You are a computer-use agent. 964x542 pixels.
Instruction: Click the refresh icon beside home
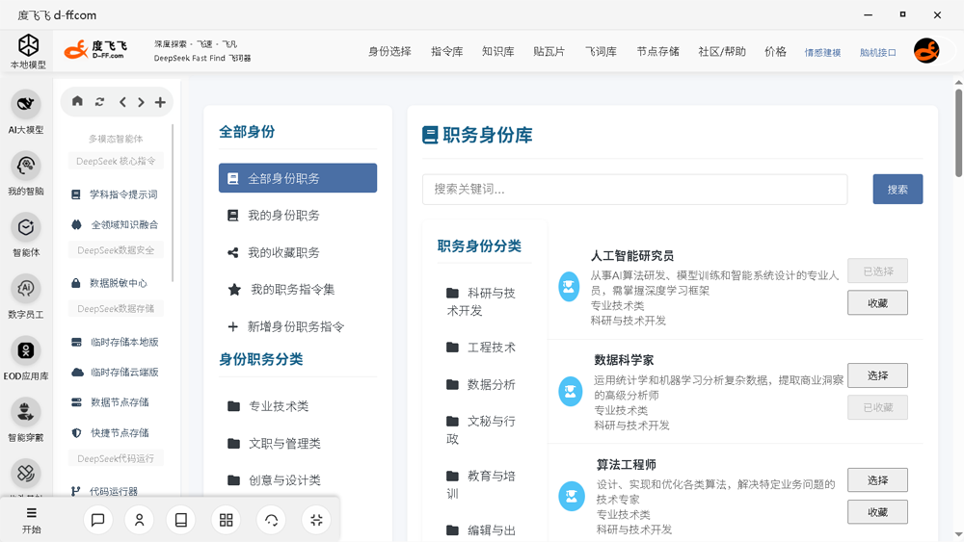pyautogui.click(x=99, y=102)
